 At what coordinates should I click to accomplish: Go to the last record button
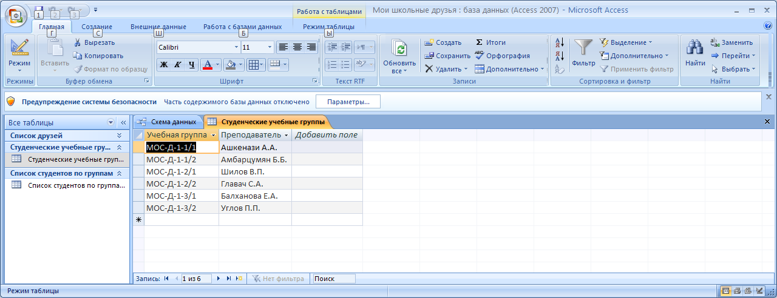229,279
